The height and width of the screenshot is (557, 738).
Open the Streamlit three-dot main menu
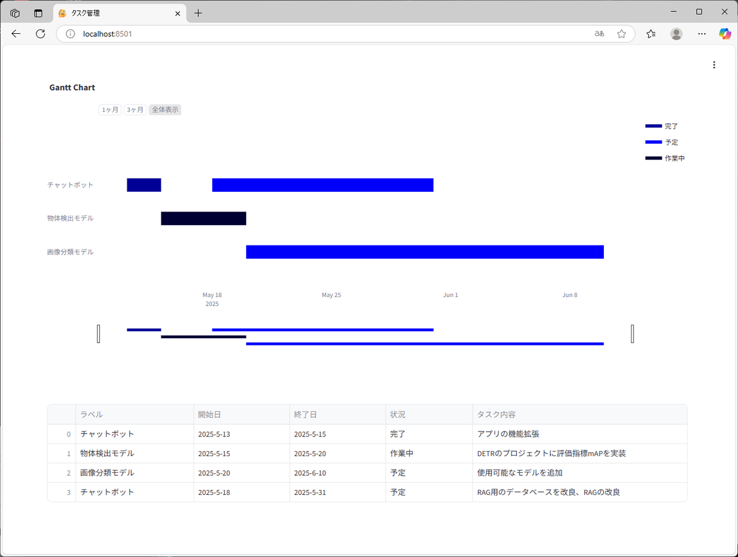coord(713,65)
